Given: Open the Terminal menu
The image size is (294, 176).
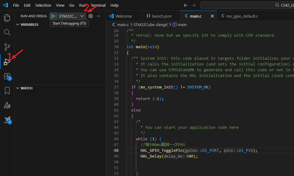Looking at the screenshot, I should [98, 5].
